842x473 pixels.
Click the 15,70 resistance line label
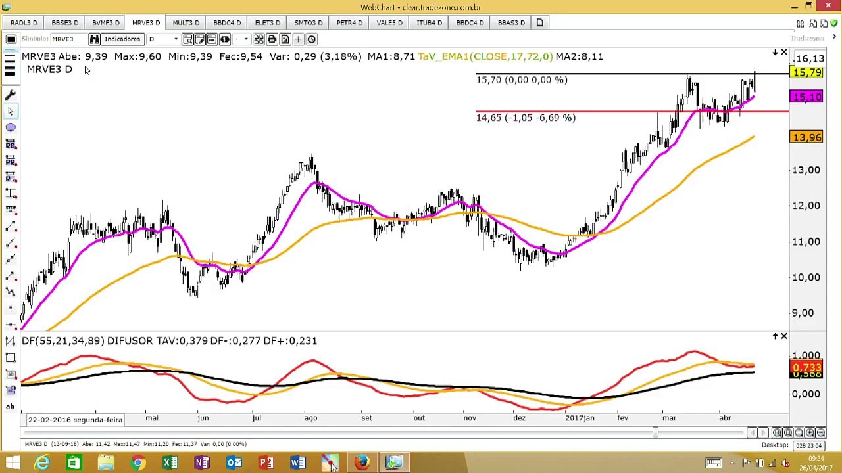(x=522, y=80)
